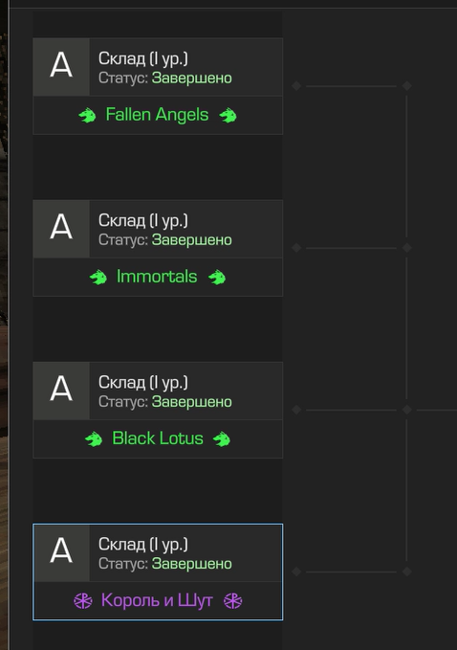Viewport: 457px width, 650px height.
Task: Click the right wolf icon beside Immortals
Action: (x=217, y=277)
